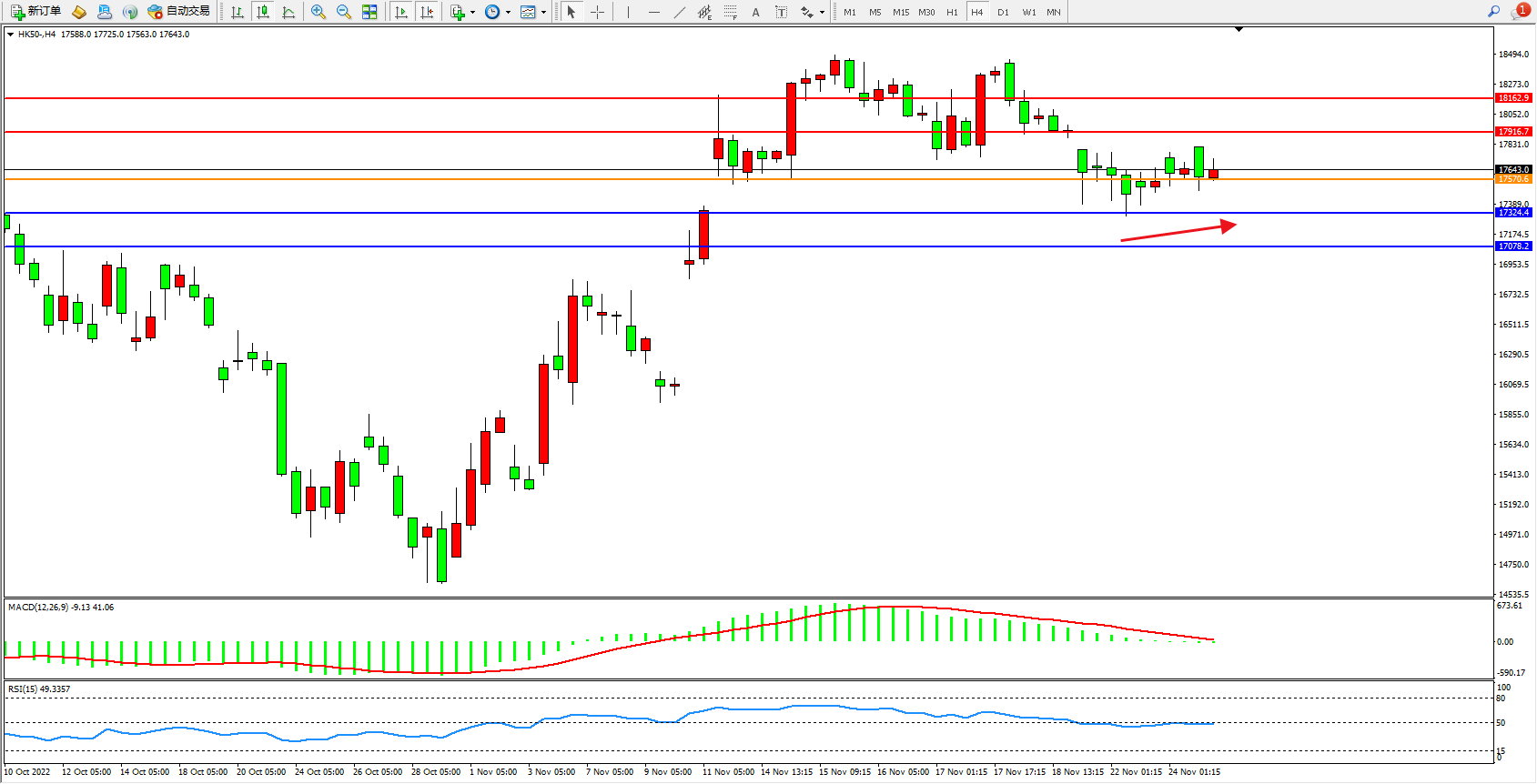1537x784 pixels.
Task: Click the red 18162.9 price level label
Action: tap(1513, 97)
